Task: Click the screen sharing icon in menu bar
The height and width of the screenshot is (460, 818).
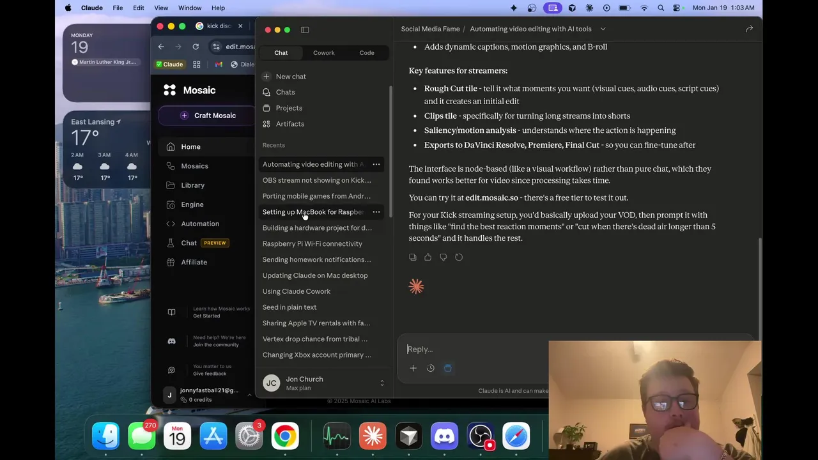Action: pos(553,8)
